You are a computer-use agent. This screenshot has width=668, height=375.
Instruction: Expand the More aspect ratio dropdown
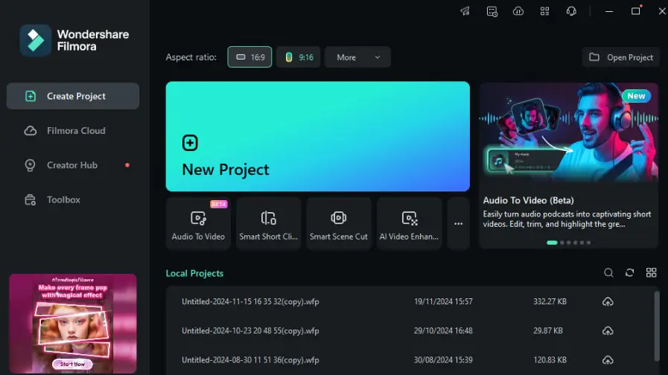pyautogui.click(x=357, y=57)
